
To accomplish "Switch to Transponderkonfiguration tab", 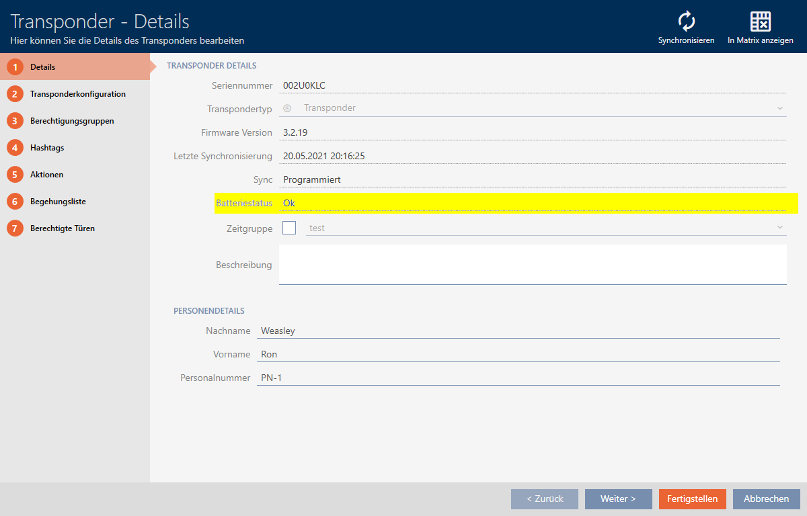I will point(77,94).
